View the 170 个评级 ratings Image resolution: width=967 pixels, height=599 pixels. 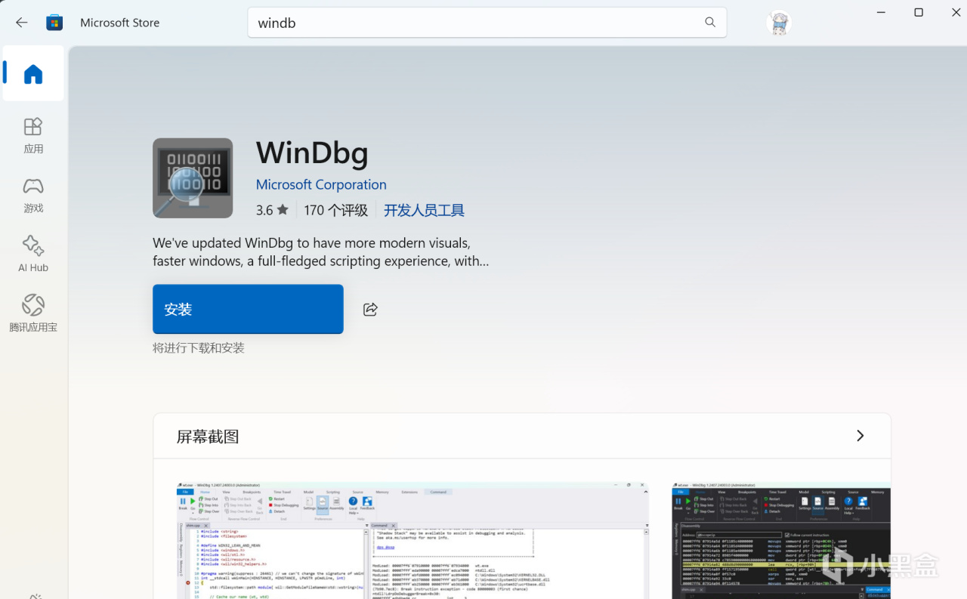[336, 210]
